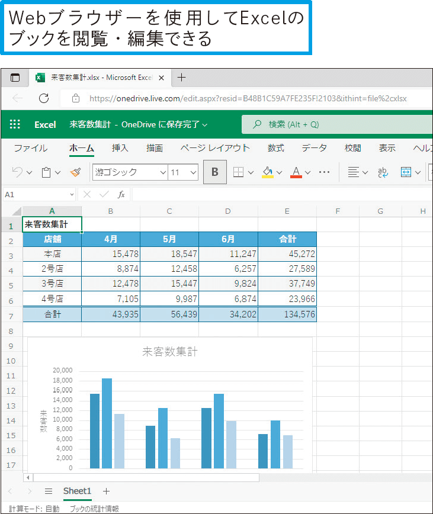Switch to the 挿入 tab

click(120, 148)
